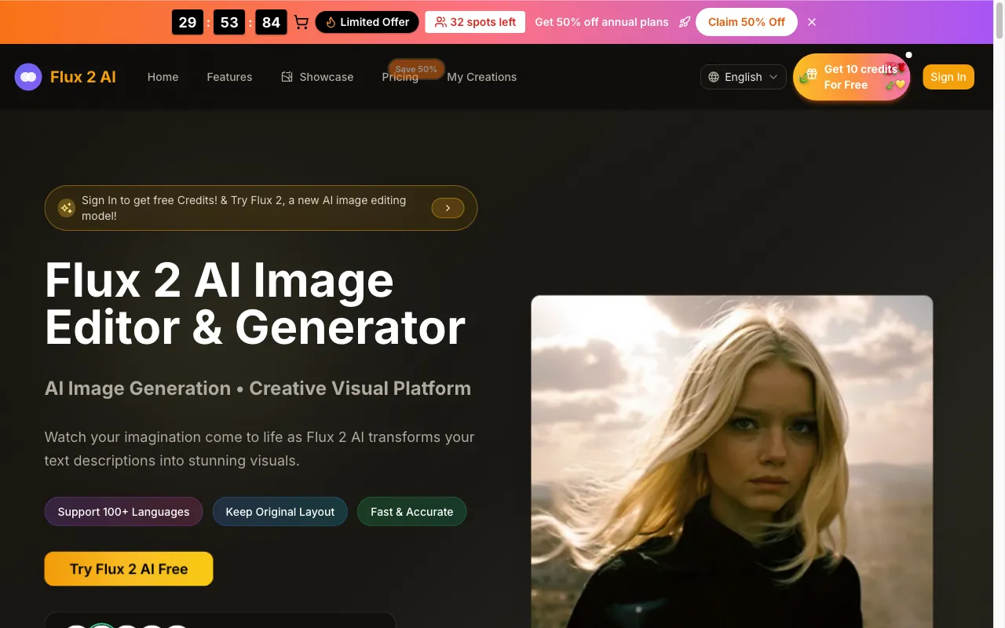Click the rocket icon in the promo banner

click(685, 22)
